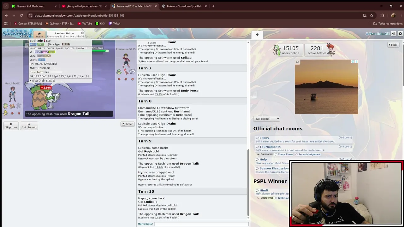Open a new room with plus button
Image resolution: width=404 pixels, height=227 pixels.
[x=257, y=35]
